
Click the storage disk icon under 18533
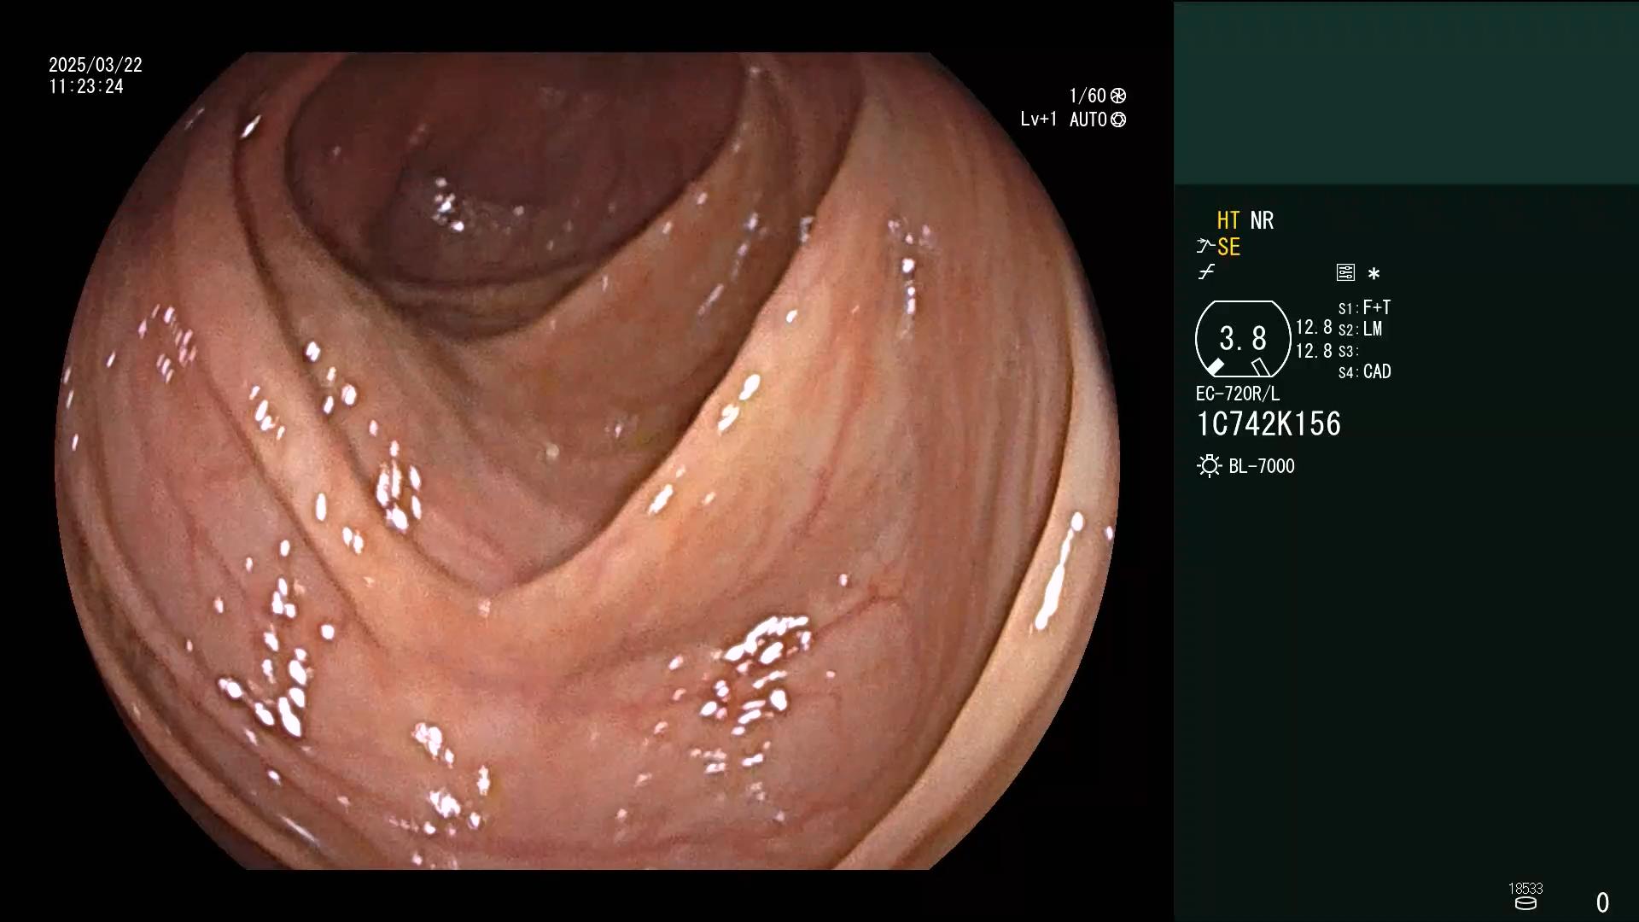pyautogui.click(x=1525, y=903)
